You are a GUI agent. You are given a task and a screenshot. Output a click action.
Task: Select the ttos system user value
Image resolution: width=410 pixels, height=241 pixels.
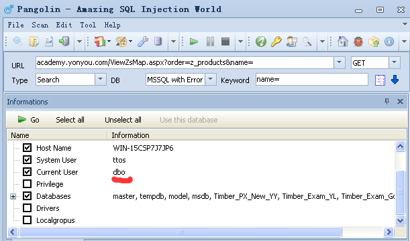[x=119, y=160]
